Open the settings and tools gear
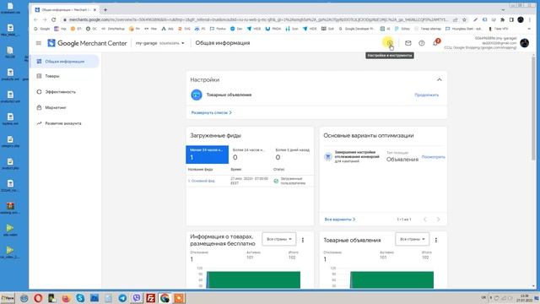 tap(390, 43)
